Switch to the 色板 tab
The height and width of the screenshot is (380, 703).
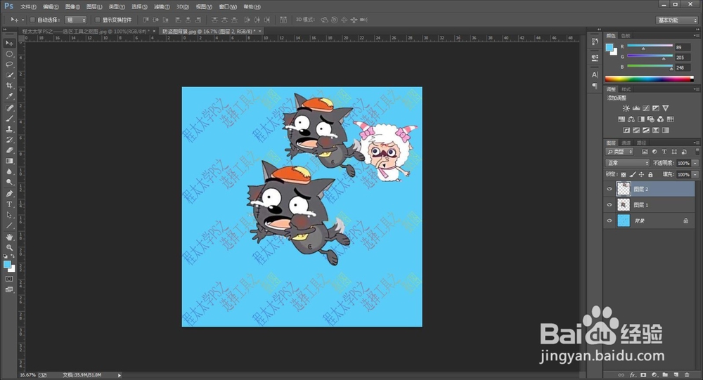pos(626,35)
